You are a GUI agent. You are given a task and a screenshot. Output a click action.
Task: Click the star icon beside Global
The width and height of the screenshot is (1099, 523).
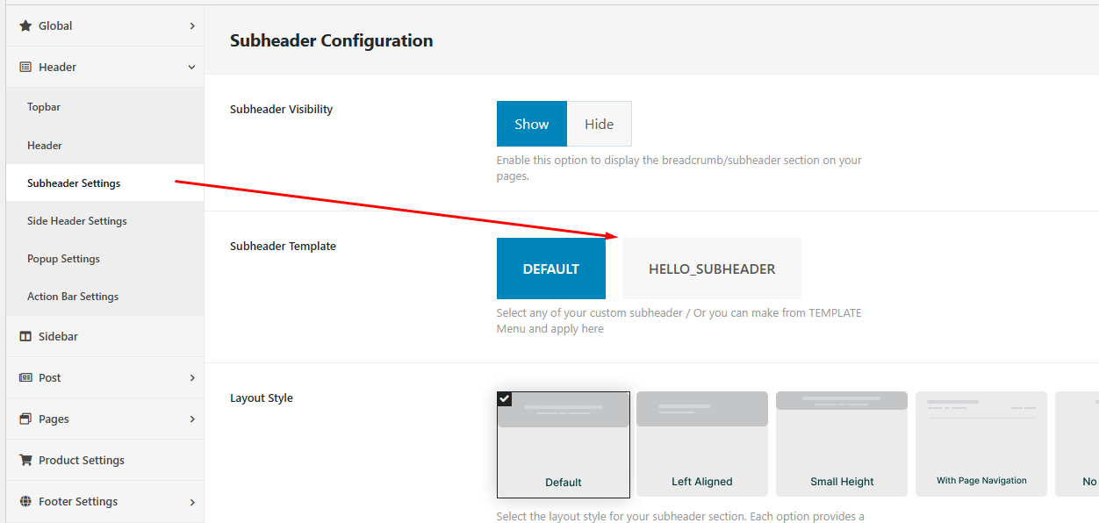[25, 26]
